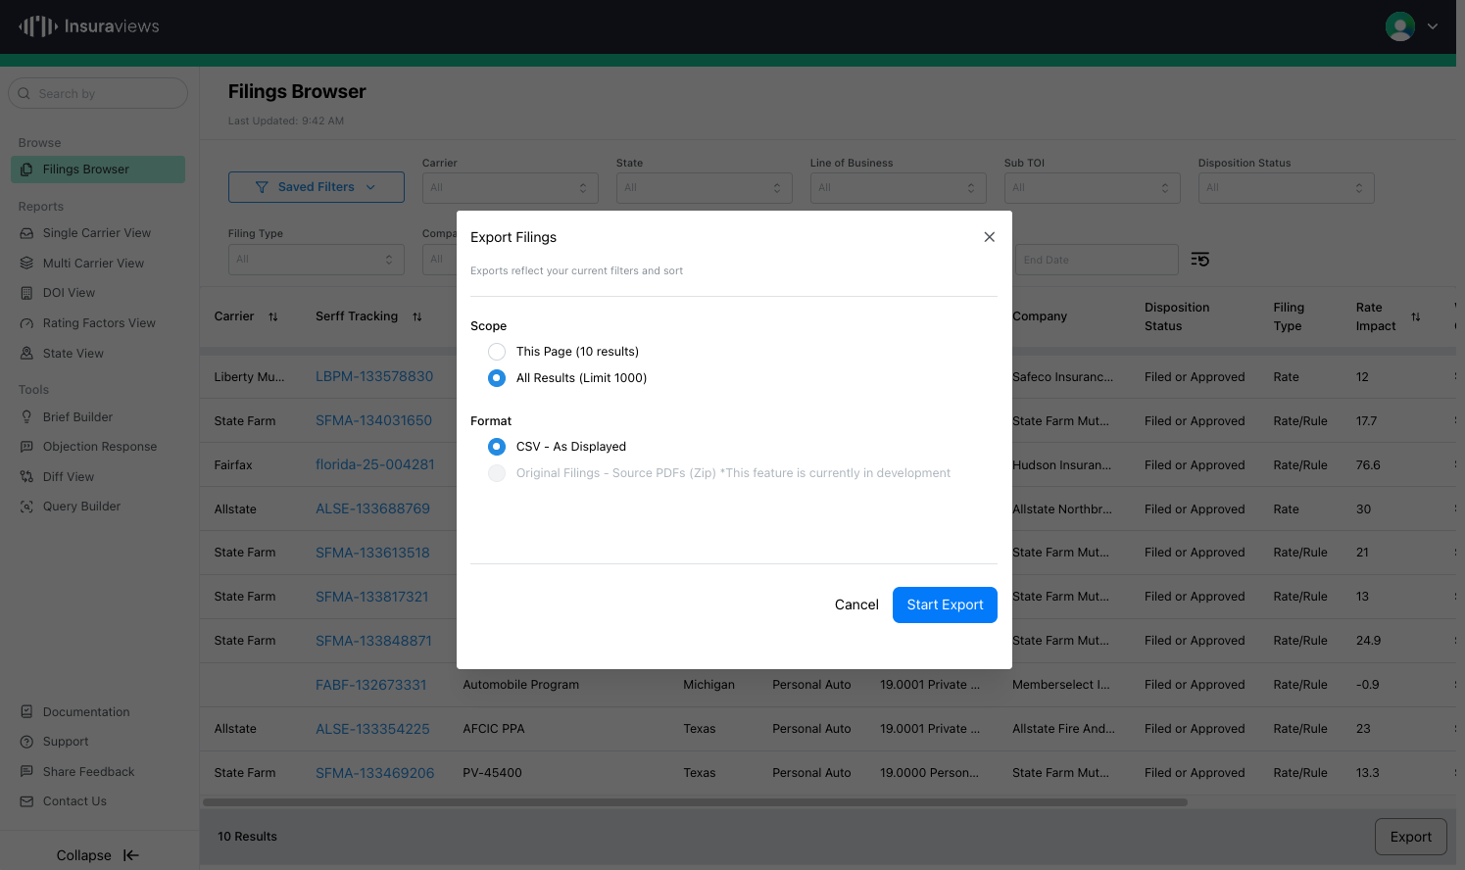Image resolution: width=1465 pixels, height=870 pixels.
Task: Click the Documentation icon
Action: pos(26,712)
